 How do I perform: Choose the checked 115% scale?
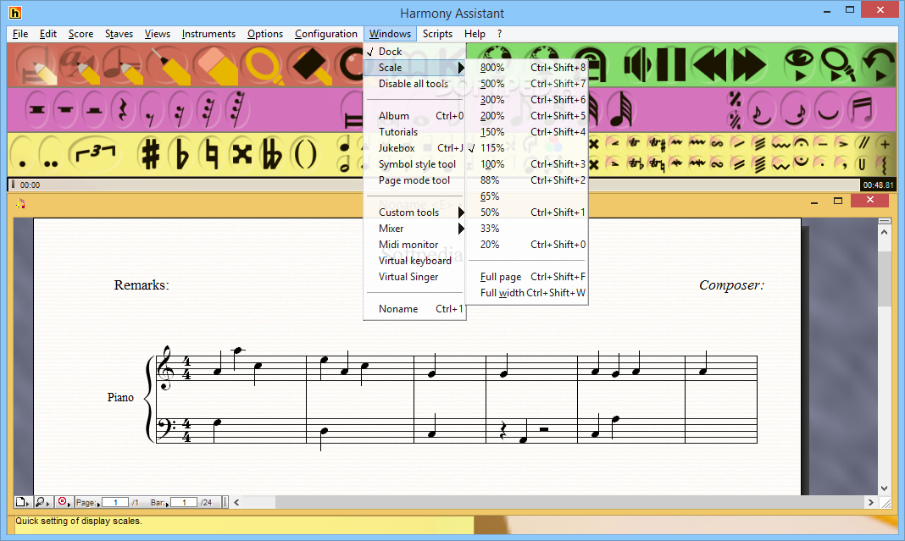click(527, 148)
